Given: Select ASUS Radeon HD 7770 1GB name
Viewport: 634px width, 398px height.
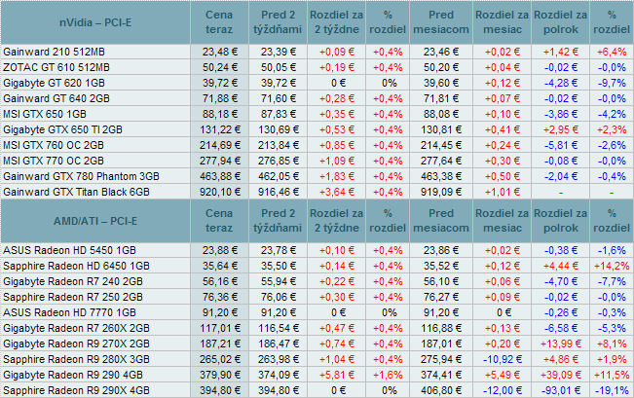Looking at the screenshot, I should click(x=69, y=312).
